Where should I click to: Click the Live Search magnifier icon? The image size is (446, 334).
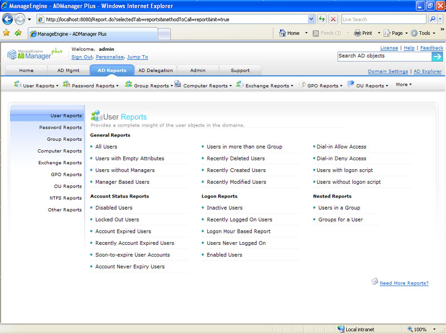tap(433, 19)
